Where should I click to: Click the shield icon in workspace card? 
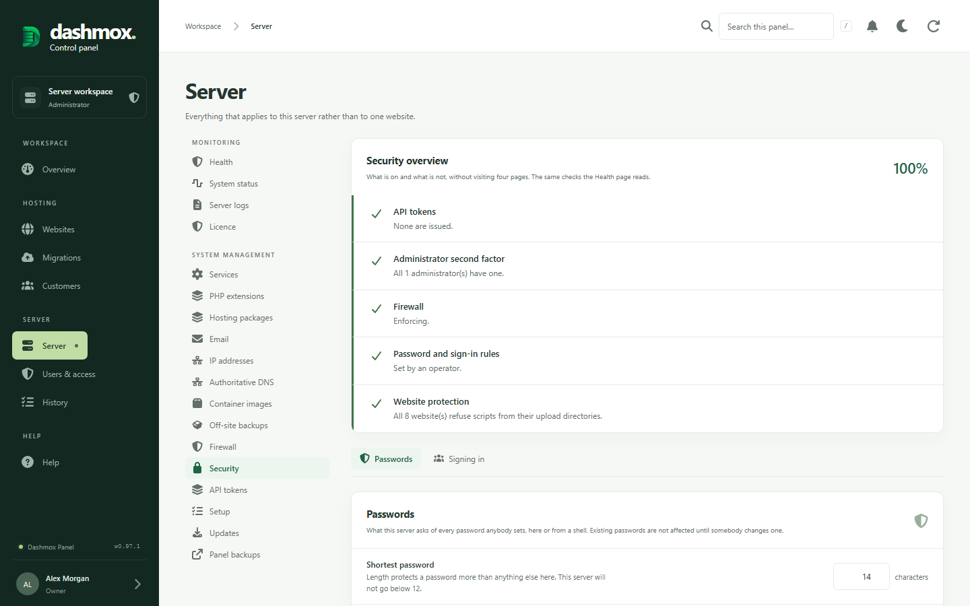tap(134, 98)
